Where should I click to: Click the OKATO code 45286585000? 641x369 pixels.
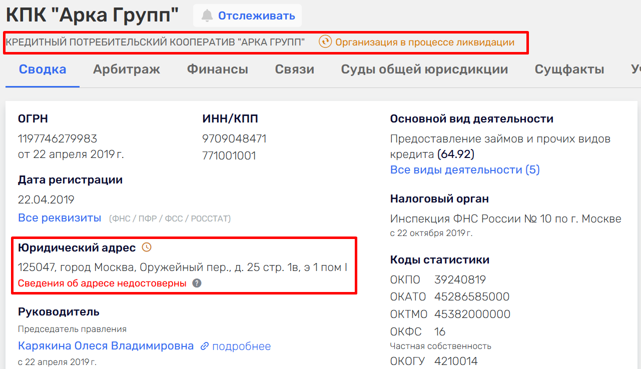[x=472, y=297]
